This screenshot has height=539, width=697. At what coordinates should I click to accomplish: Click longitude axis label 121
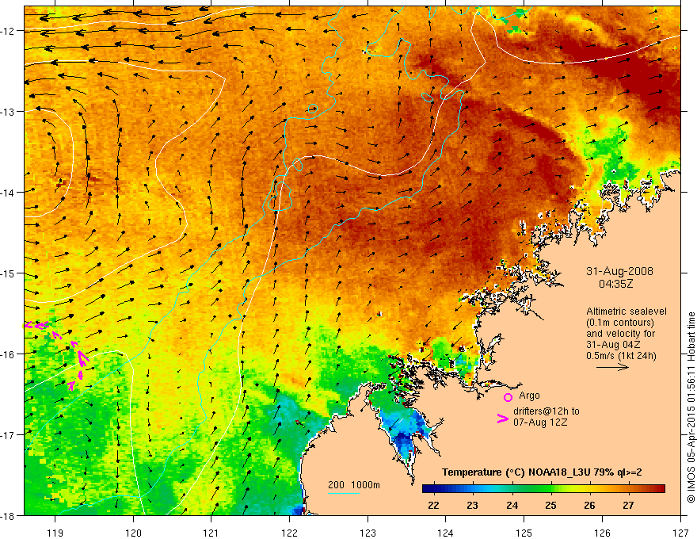211,533
